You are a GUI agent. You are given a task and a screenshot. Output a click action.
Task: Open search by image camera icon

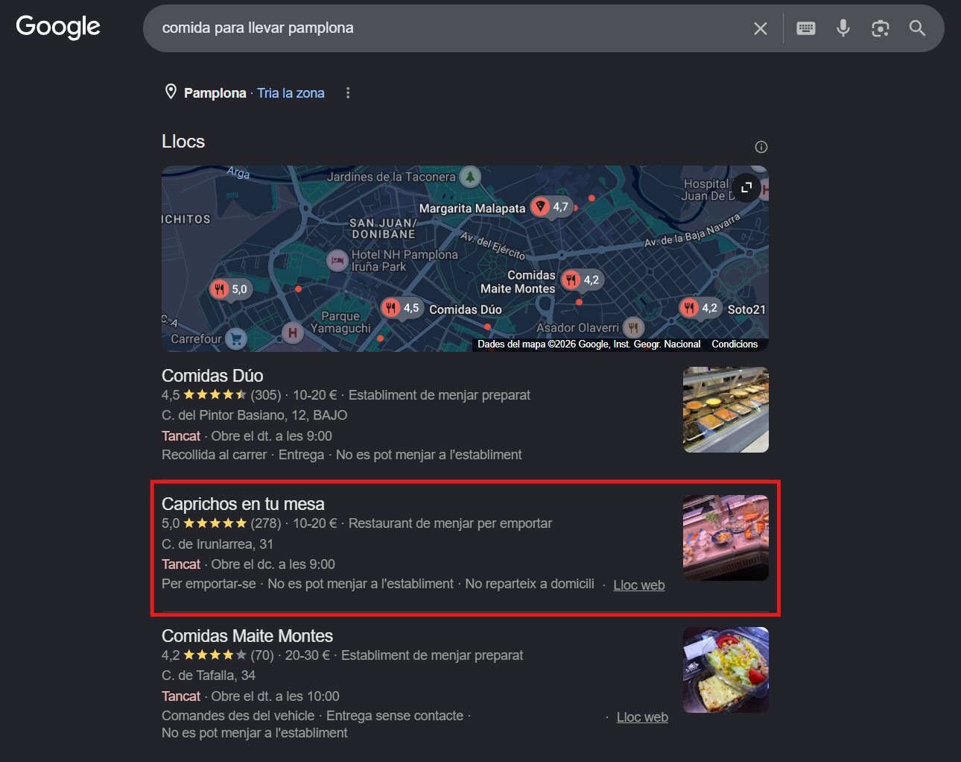[x=881, y=28]
